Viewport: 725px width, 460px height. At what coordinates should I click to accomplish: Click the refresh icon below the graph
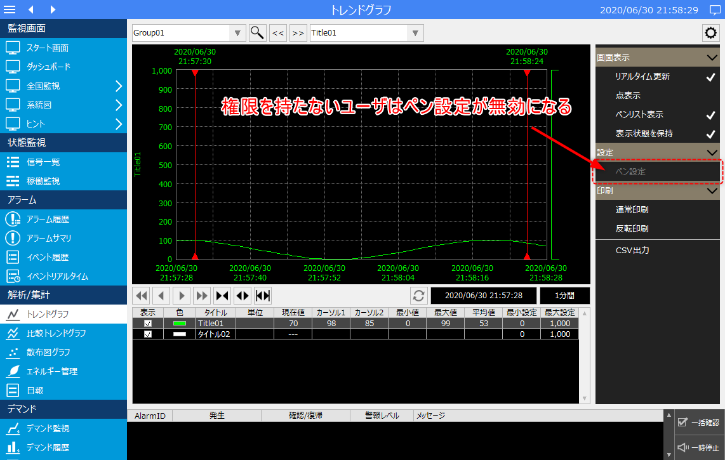point(418,296)
